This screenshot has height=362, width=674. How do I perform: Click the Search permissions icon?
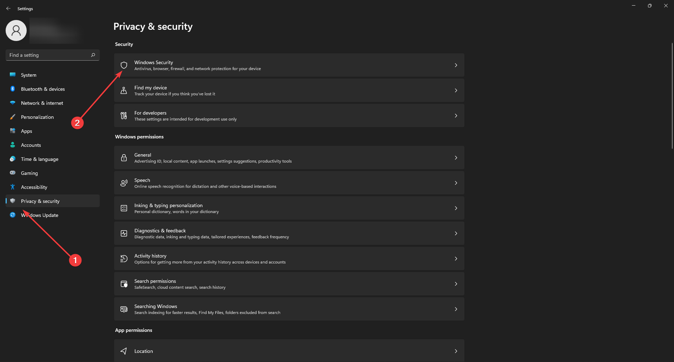(x=124, y=284)
